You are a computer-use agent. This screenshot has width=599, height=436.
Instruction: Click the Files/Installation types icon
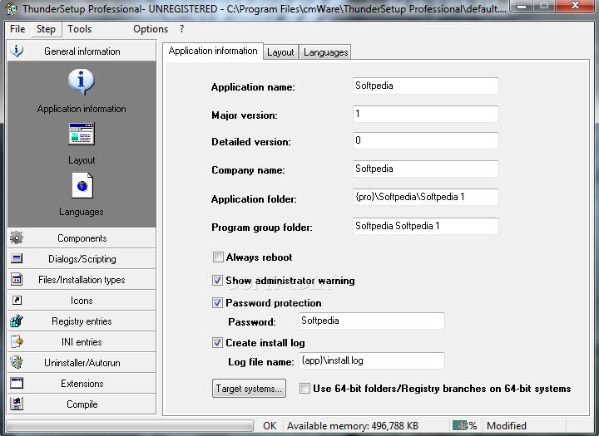point(17,280)
